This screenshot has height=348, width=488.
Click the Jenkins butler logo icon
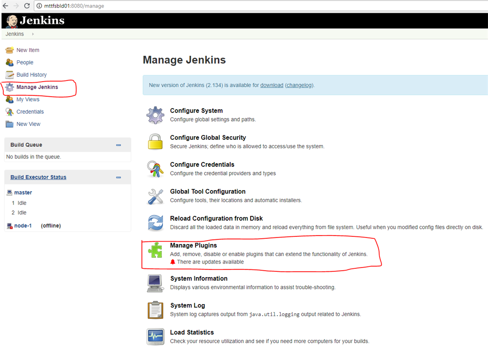pyautogui.click(x=12, y=21)
